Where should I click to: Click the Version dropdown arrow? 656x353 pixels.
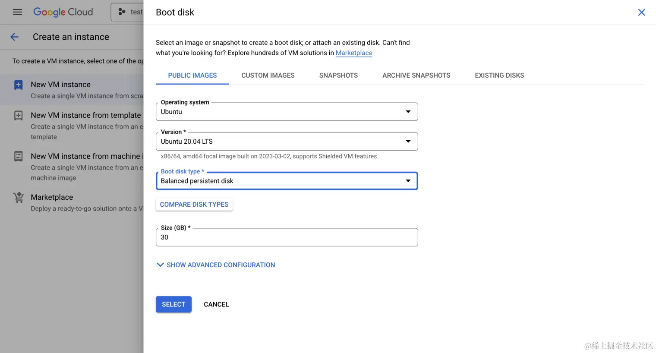point(408,142)
